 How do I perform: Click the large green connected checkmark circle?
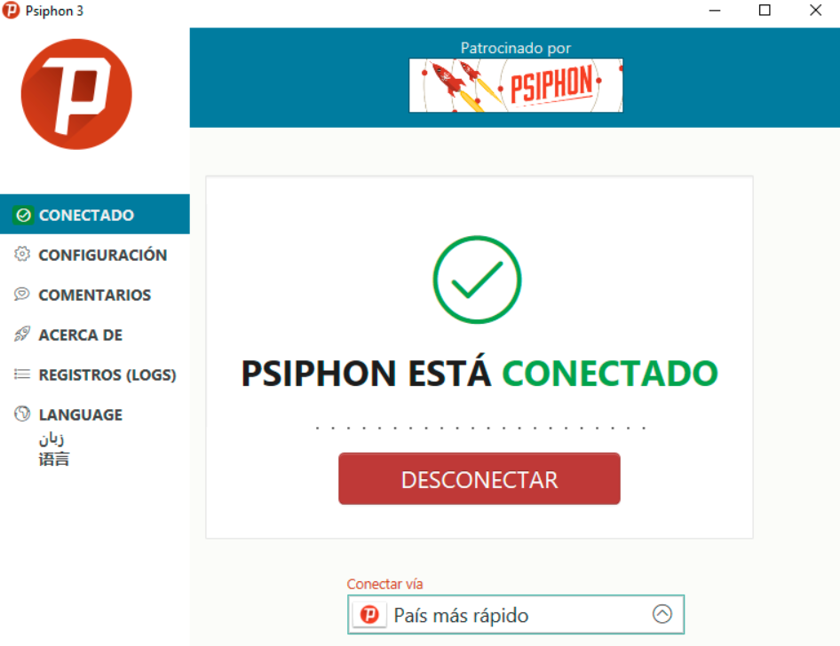[x=477, y=280]
